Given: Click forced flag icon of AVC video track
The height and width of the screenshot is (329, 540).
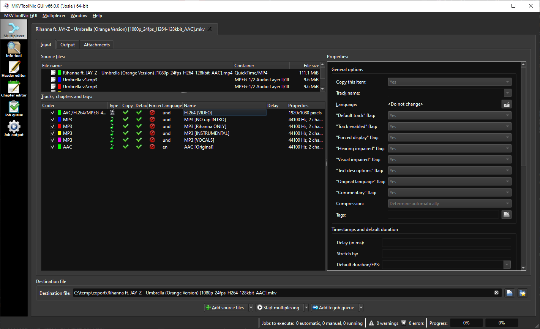Looking at the screenshot, I should 152,112.
